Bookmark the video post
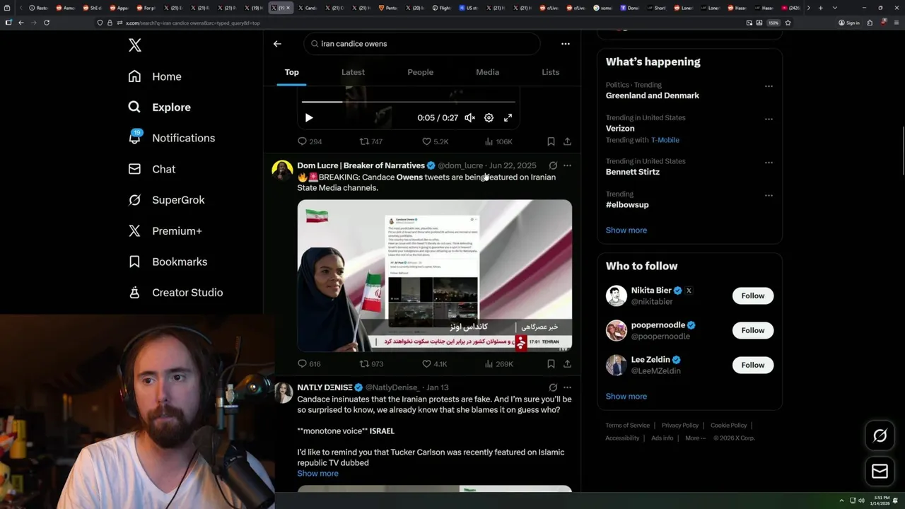 point(551,141)
